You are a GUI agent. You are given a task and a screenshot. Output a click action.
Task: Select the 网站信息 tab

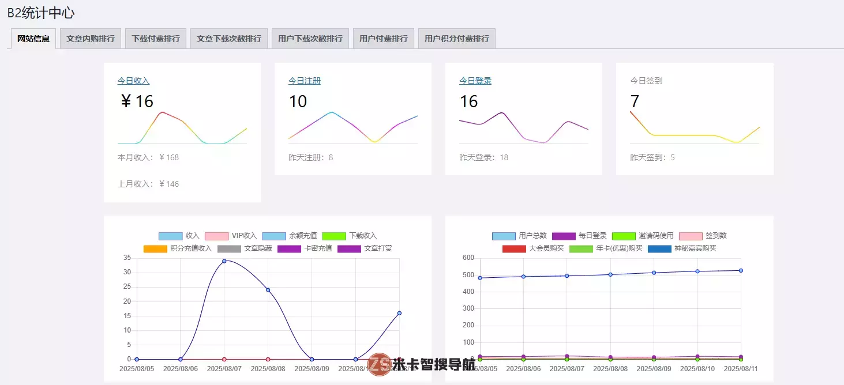tap(33, 39)
